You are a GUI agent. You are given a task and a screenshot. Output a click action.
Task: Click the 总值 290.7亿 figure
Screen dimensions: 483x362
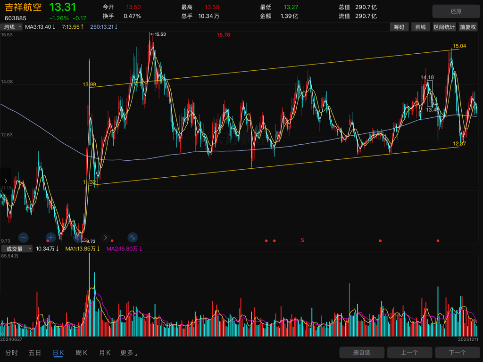(366, 7)
